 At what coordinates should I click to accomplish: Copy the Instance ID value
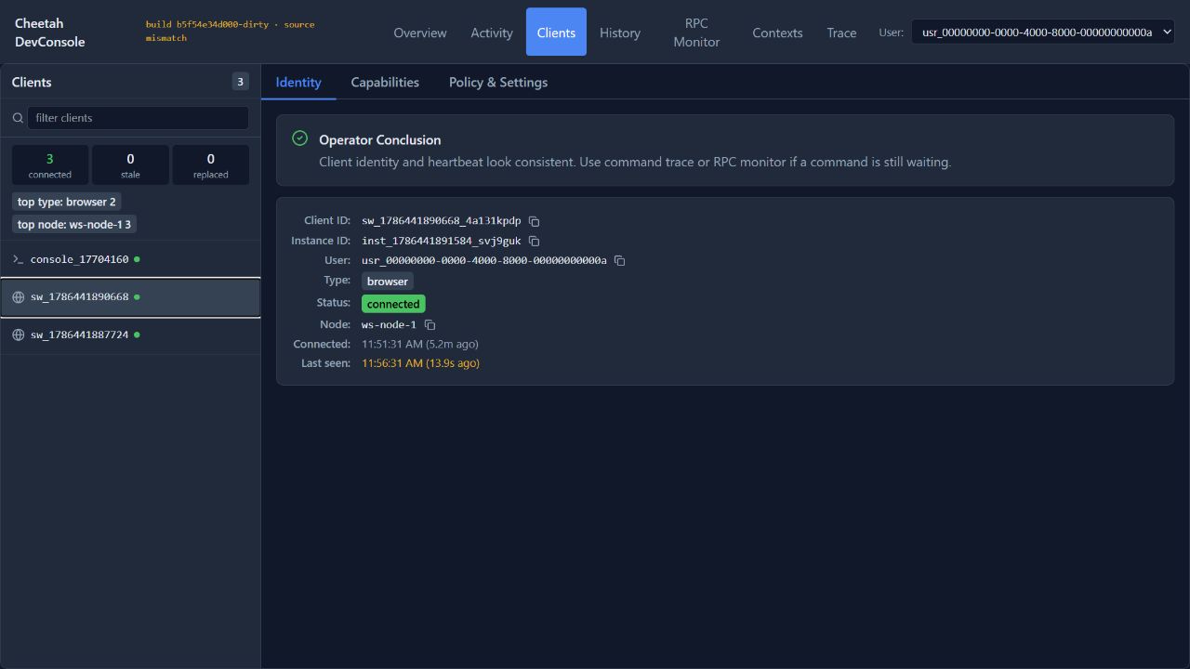pyautogui.click(x=535, y=242)
